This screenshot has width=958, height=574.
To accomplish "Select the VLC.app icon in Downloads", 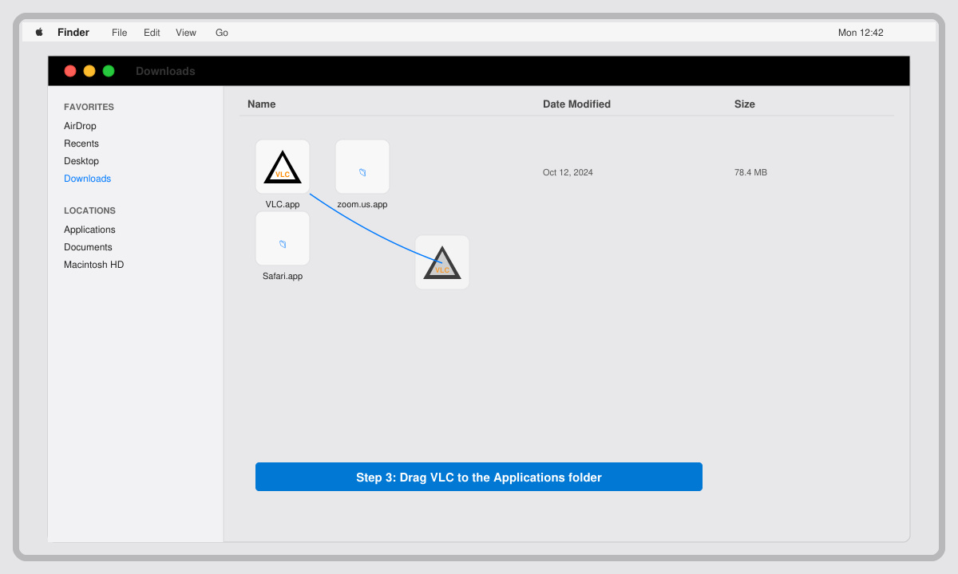I will [283, 167].
